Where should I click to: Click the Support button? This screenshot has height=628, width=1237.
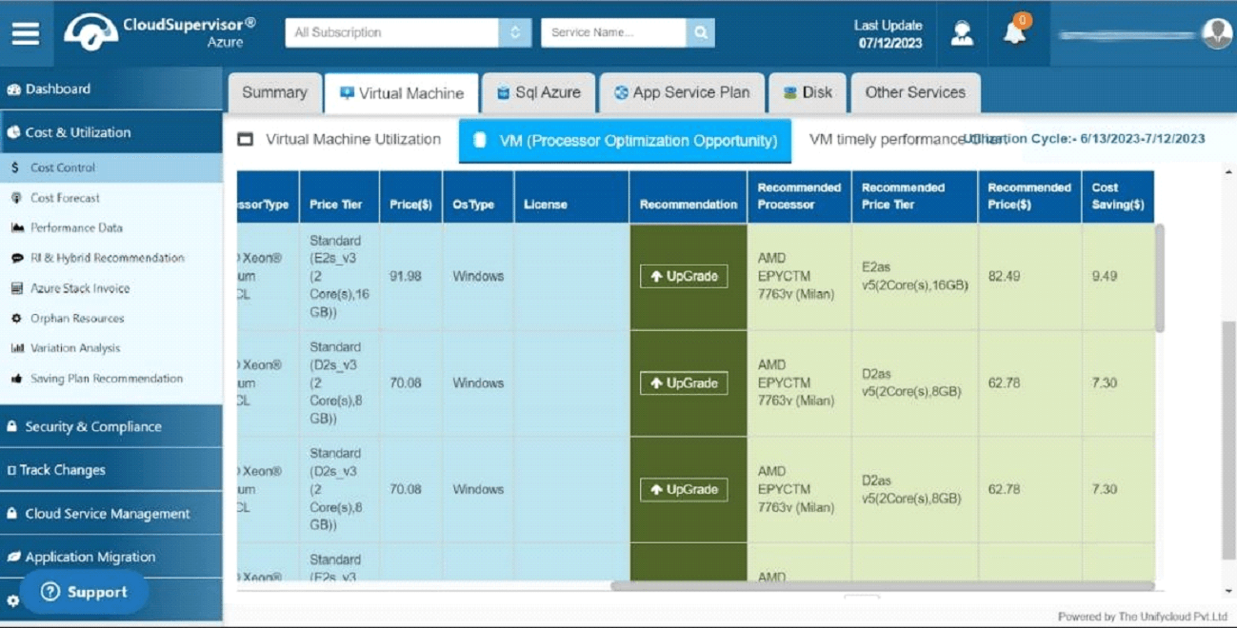[84, 592]
